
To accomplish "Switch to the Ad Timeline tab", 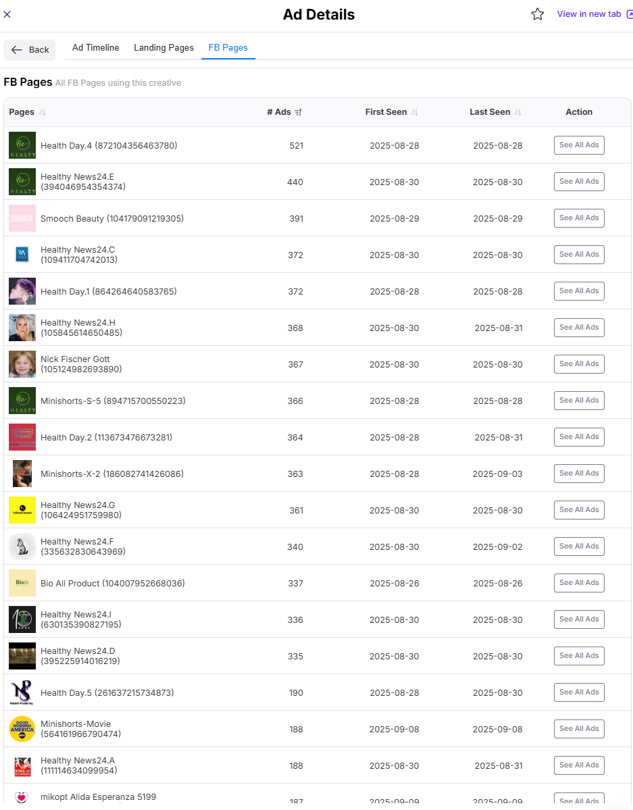I will [x=95, y=48].
